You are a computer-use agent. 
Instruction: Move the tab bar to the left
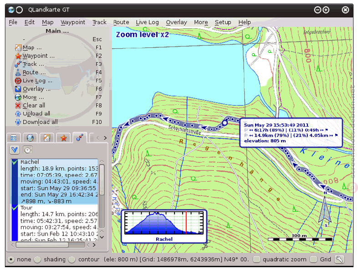98,138
